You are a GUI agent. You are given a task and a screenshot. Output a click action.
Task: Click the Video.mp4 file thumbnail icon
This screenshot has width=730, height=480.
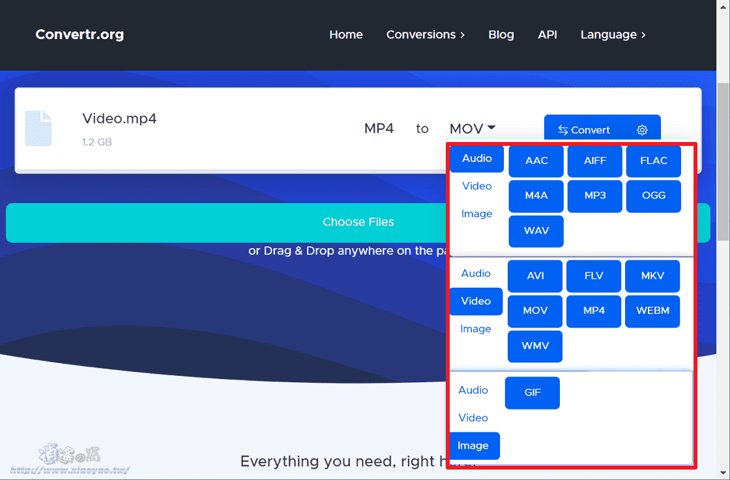pos(39,127)
